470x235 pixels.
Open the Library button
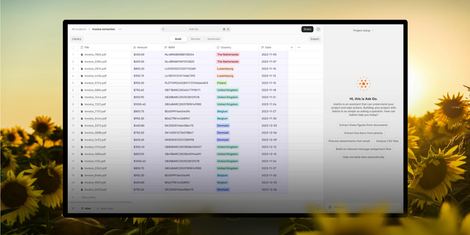(77, 39)
